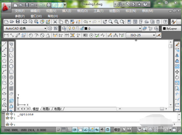Select the Torus solid modeling tool
Image resolution: width=182 pixels, height=135 pixels.
coord(11,77)
